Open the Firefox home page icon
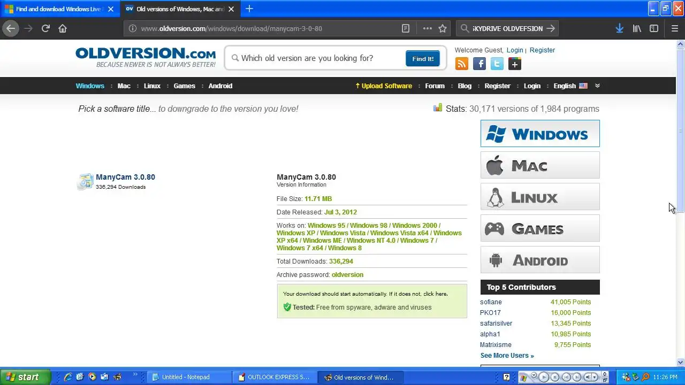This screenshot has height=385, width=685. pyautogui.click(x=63, y=28)
